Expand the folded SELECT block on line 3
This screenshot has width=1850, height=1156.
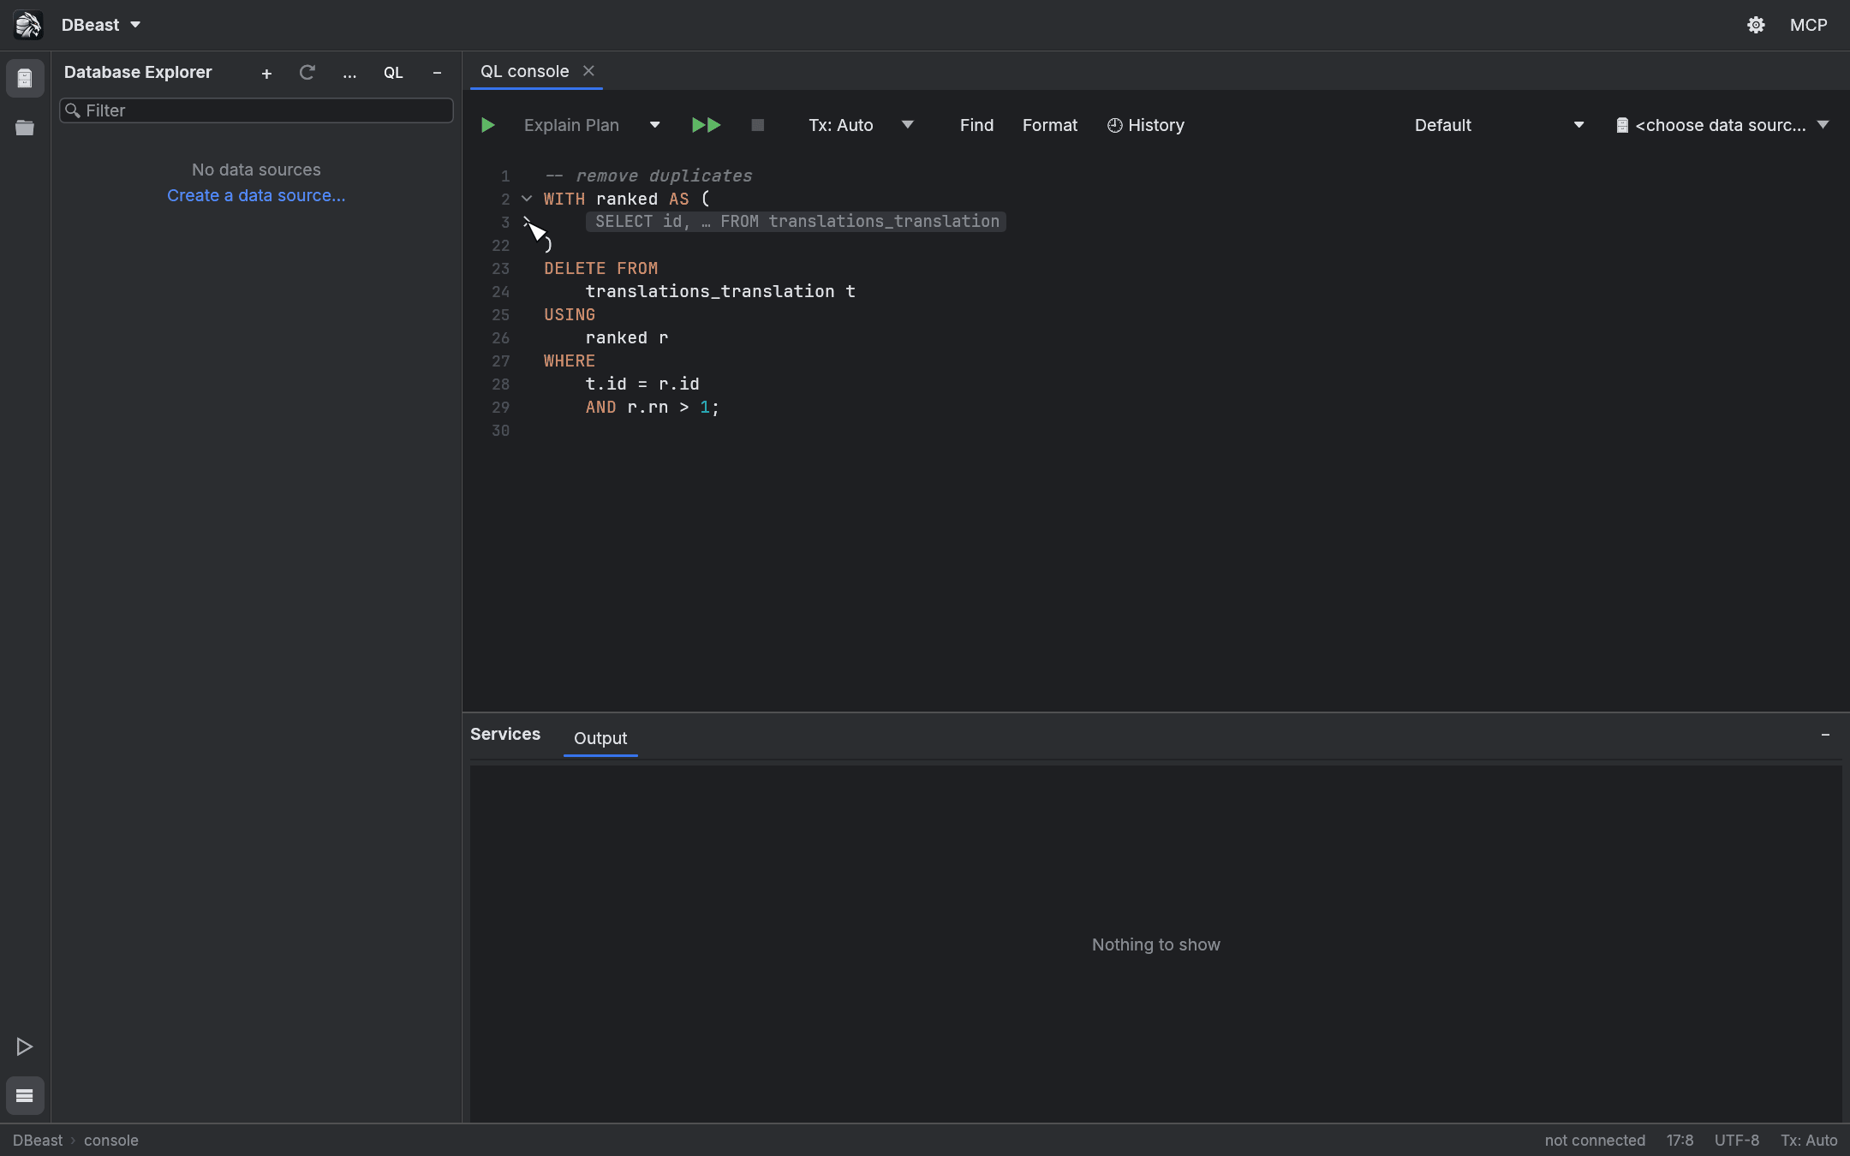point(527,222)
